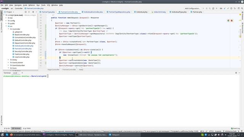
Task: Open the TODO tool window button
Action: tap(27, 129)
